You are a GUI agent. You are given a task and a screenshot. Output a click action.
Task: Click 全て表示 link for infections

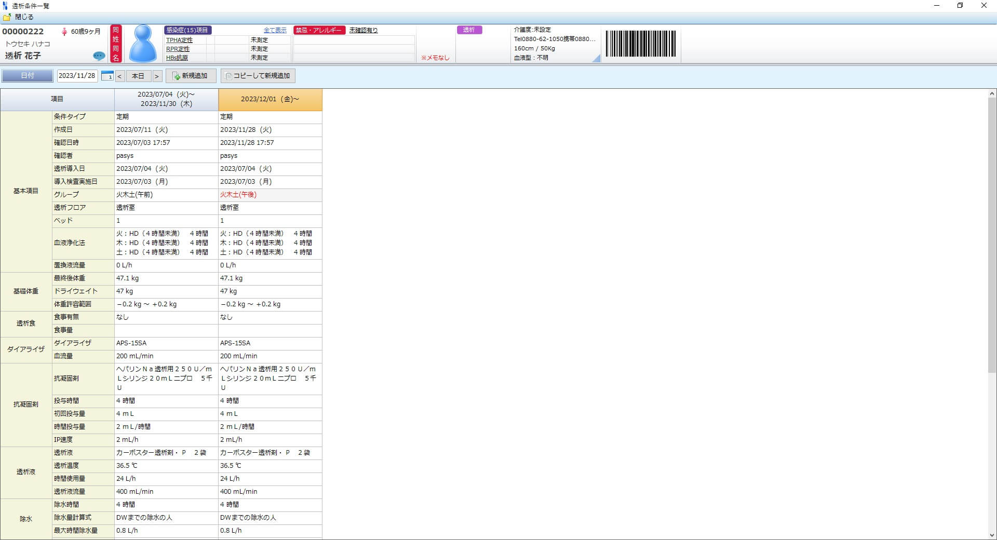(x=275, y=30)
